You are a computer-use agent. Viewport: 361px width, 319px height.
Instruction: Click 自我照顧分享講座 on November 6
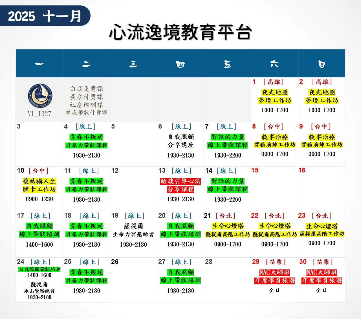pos(180,141)
